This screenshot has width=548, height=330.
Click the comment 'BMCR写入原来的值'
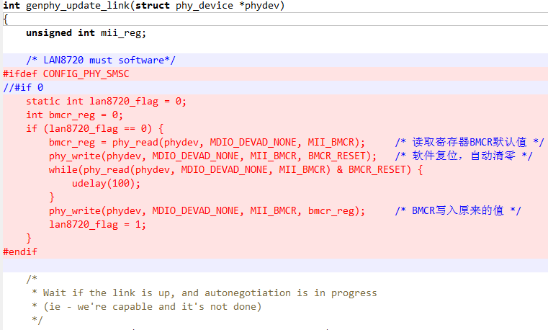[x=458, y=211]
